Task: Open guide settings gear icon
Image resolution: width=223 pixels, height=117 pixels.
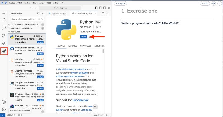Action: pos(214,3)
